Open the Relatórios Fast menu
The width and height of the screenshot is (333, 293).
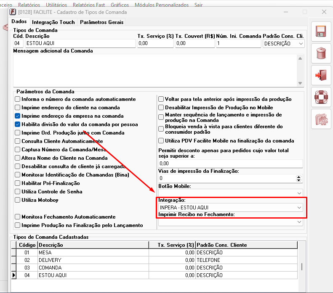89,5
